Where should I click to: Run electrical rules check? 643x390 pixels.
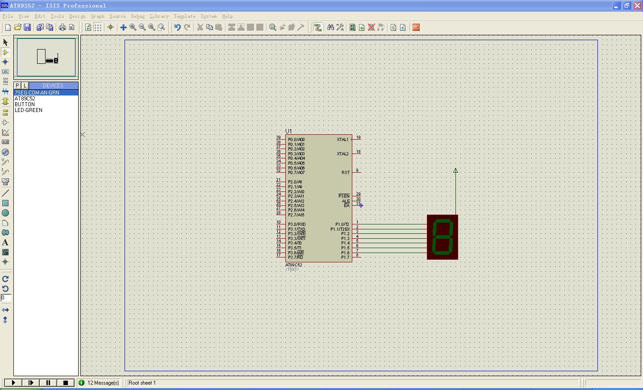coord(403,27)
